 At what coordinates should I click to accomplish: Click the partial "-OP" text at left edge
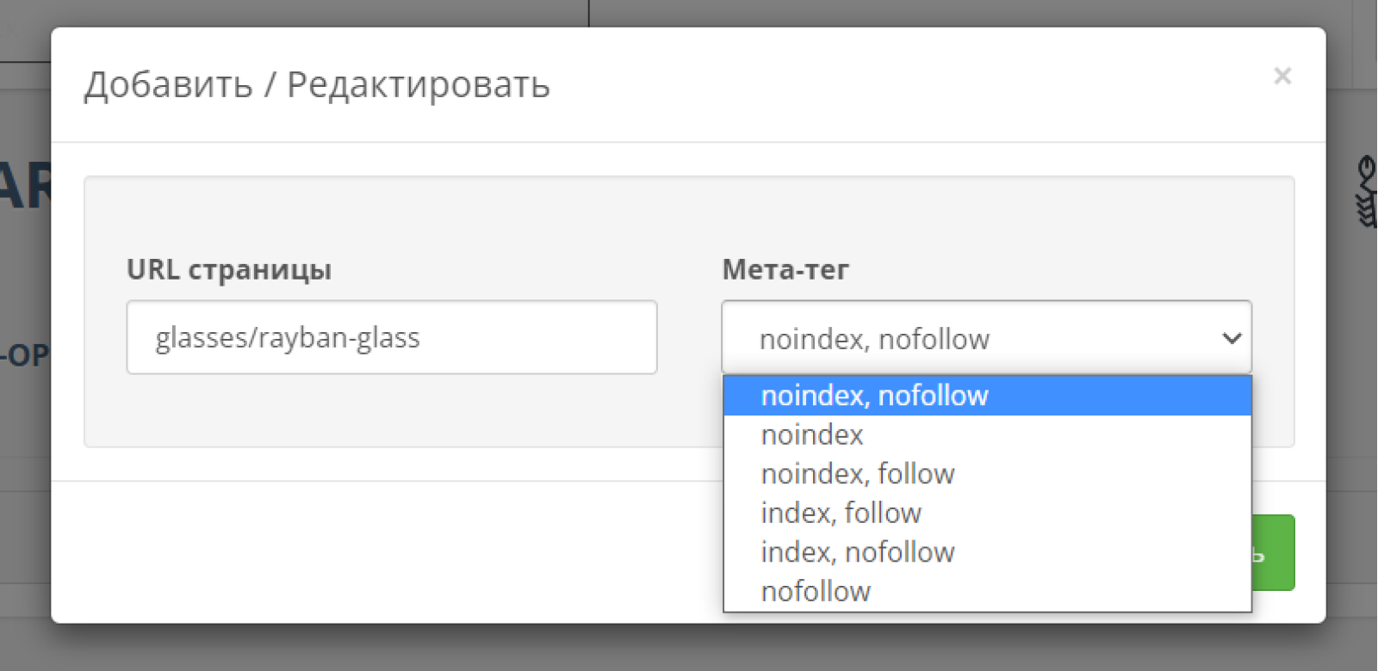click(x=25, y=355)
